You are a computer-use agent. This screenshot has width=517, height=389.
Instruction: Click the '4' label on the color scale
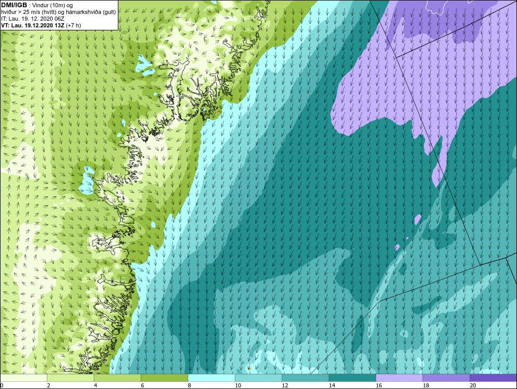[96, 385]
